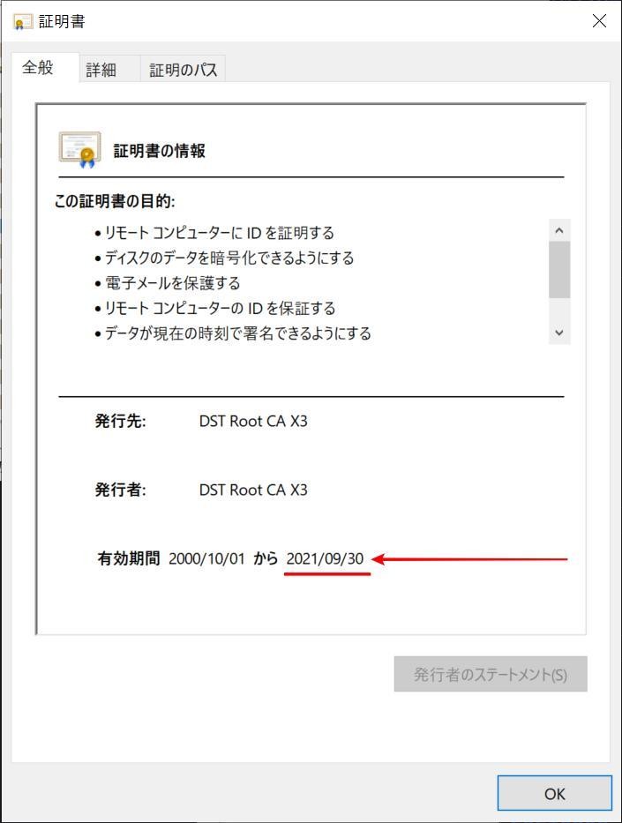Select the データが現在の時刻で署名 purpose line
The width and height of the screenshot is (622, 823).
point(233,333)
